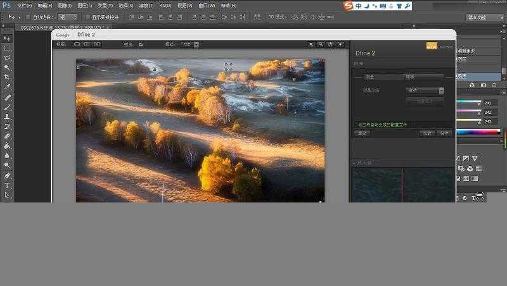This screenshot has width=507, height=286.
Task: Choose split preview view in Dfine toolbar
Action: point(87,44)
